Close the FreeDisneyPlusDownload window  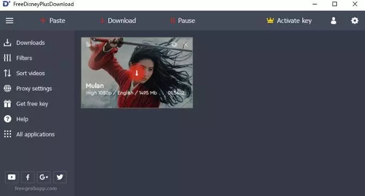[355, 4]
